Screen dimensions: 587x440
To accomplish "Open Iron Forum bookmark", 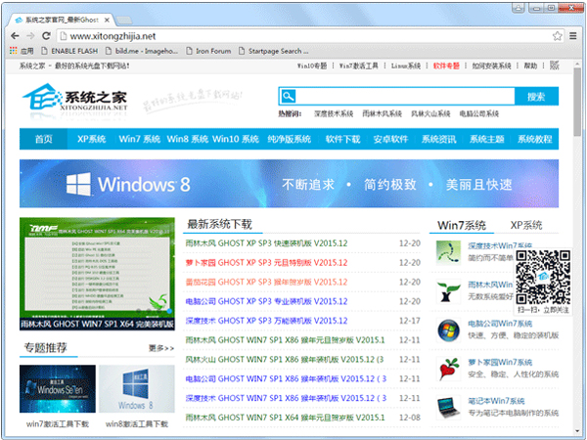I will click(x=208, y=51).
